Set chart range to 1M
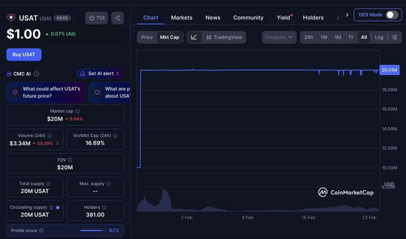406x239 pixels. point(338,37)
